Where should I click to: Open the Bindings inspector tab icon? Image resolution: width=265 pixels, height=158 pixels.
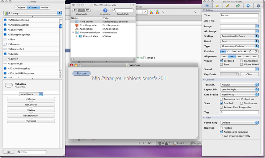click(238, 6)
